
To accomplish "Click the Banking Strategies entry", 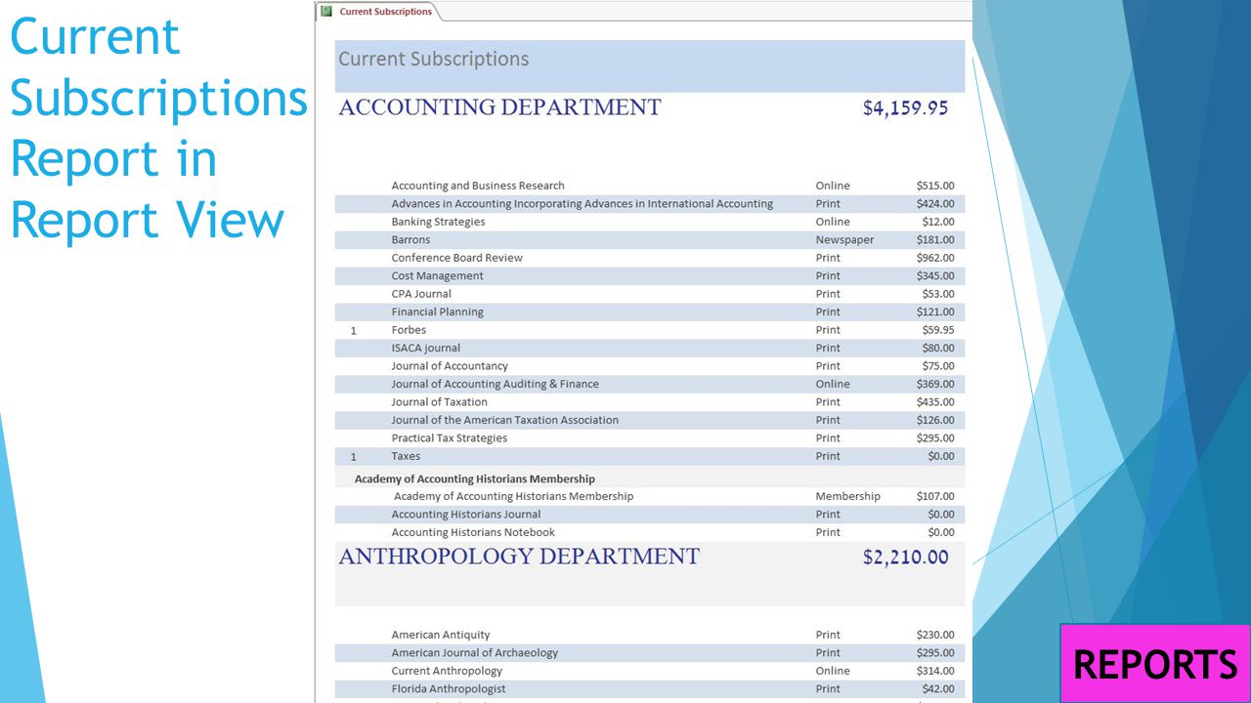I will pyautogui.click(x=438, y=222).
